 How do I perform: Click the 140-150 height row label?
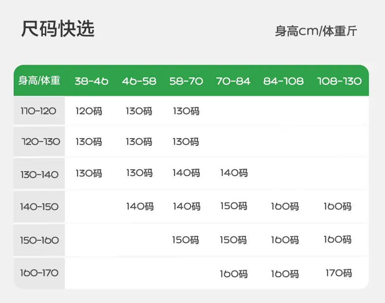[x=39, y=207]
